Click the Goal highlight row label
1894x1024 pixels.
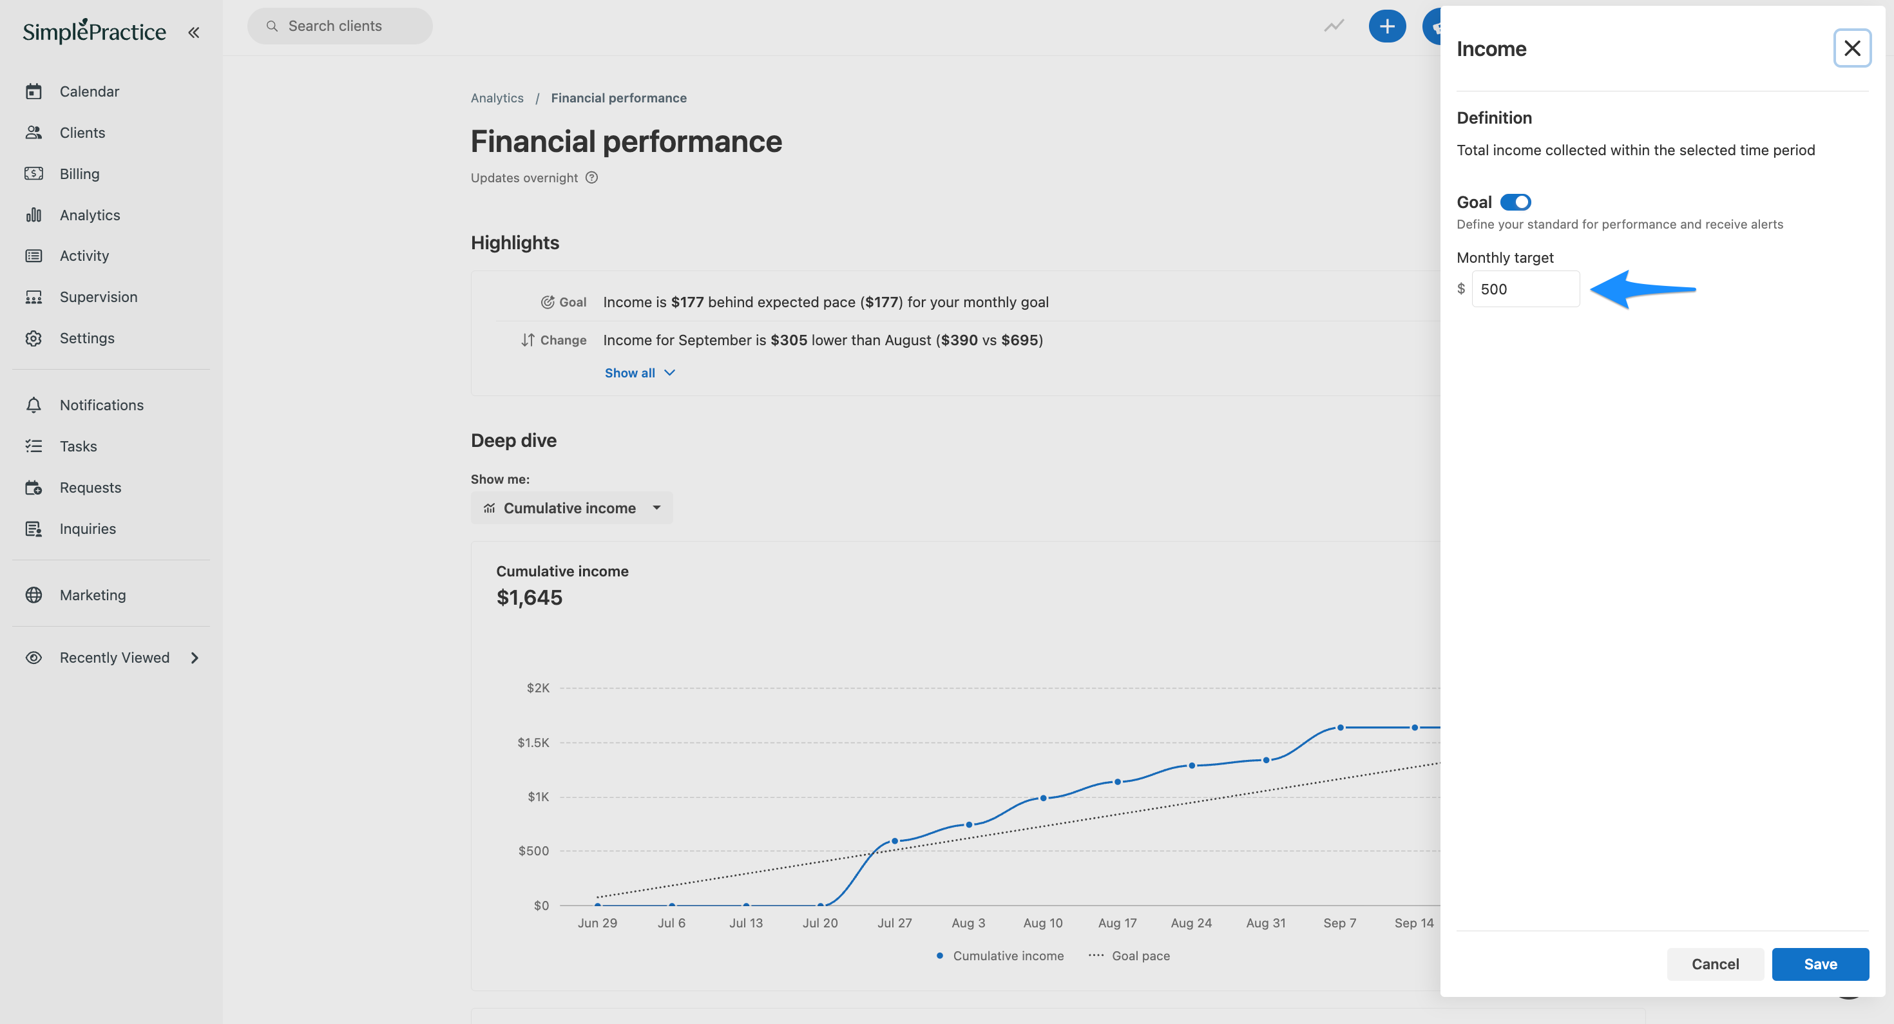[564, 302]
